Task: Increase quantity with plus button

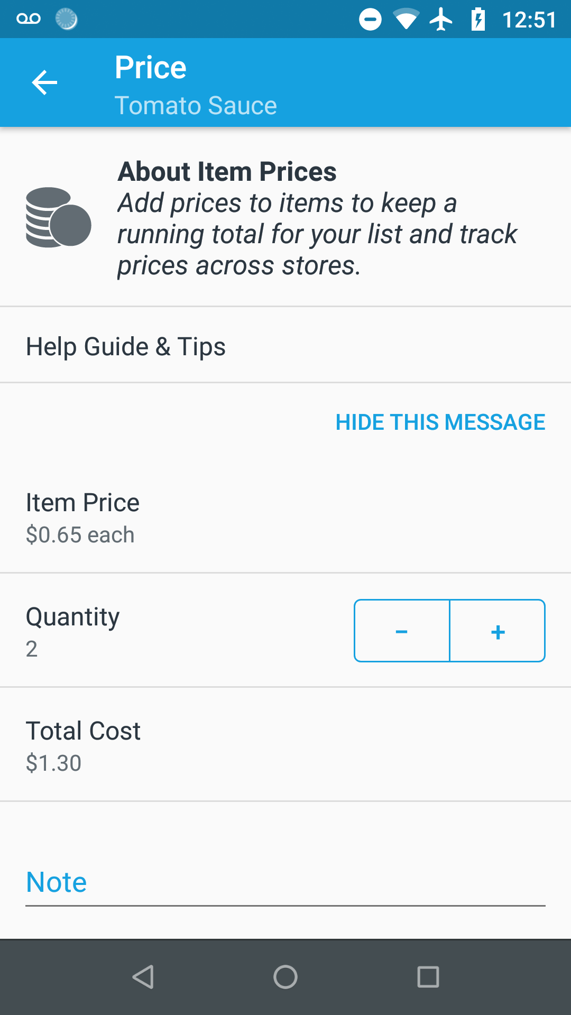Action: (x=498, y=631)
